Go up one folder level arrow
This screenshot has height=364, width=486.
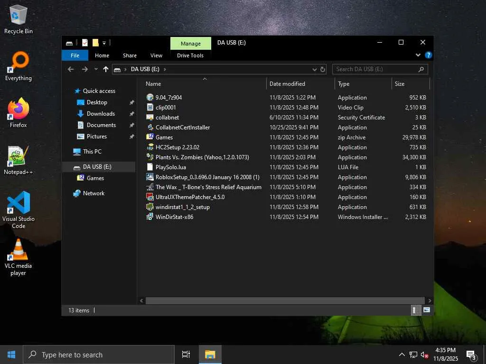[106, 69]
